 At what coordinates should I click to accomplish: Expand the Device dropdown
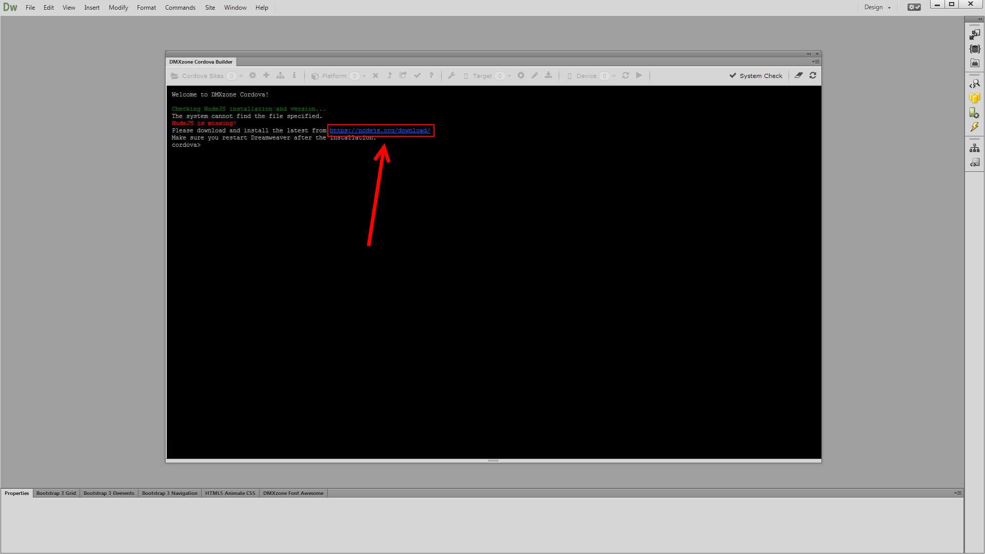(614, 76)
